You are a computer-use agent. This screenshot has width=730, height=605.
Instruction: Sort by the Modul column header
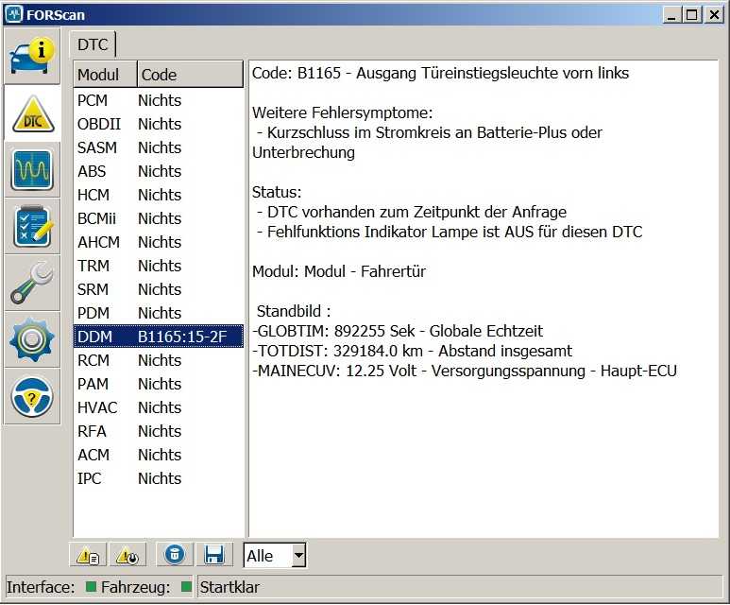pos(105,75)
